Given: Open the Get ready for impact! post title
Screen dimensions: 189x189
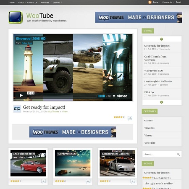Looking at the screenshot, I should click(x=44, y=107).
